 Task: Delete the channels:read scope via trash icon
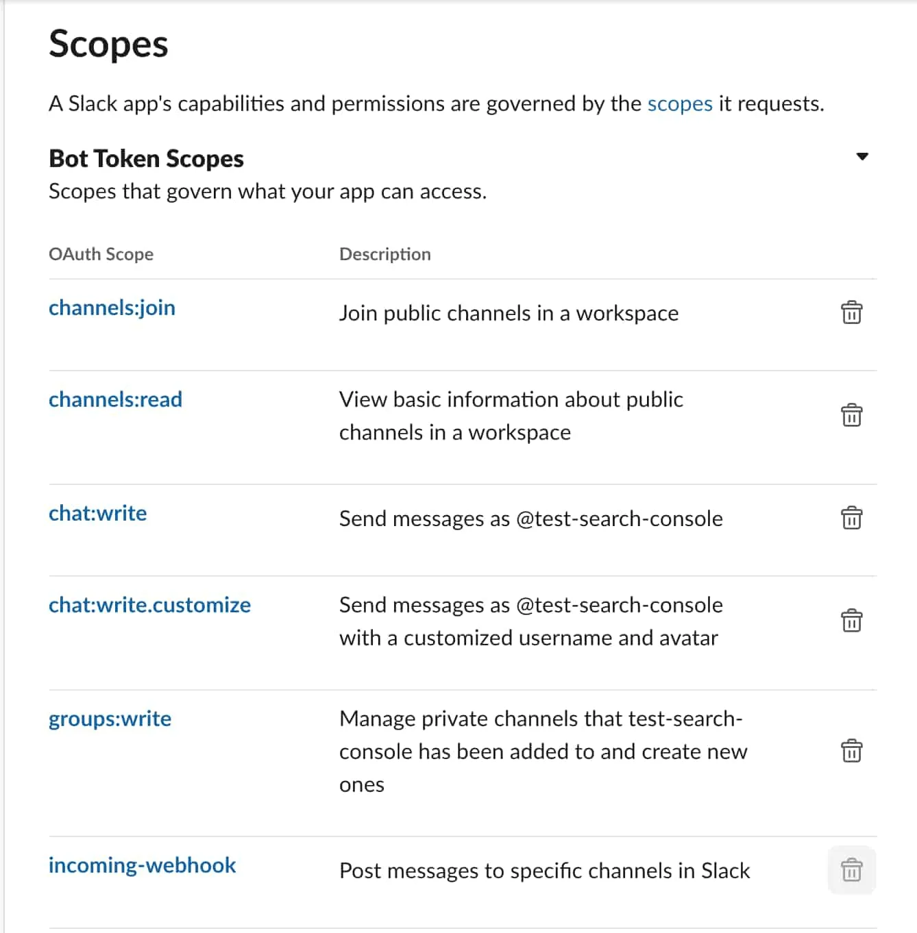coord(851,414)
